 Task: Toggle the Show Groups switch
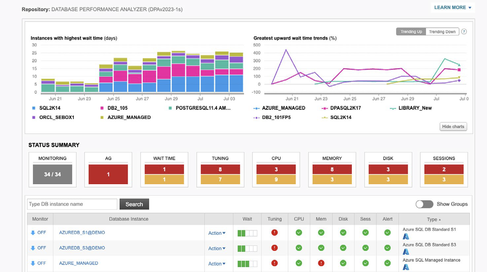point(424,204)
